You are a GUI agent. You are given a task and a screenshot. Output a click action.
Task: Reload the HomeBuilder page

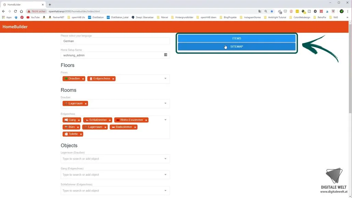[15, 11]
